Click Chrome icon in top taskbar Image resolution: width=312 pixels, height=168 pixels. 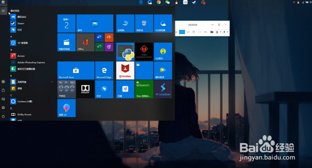pos(158,2)
